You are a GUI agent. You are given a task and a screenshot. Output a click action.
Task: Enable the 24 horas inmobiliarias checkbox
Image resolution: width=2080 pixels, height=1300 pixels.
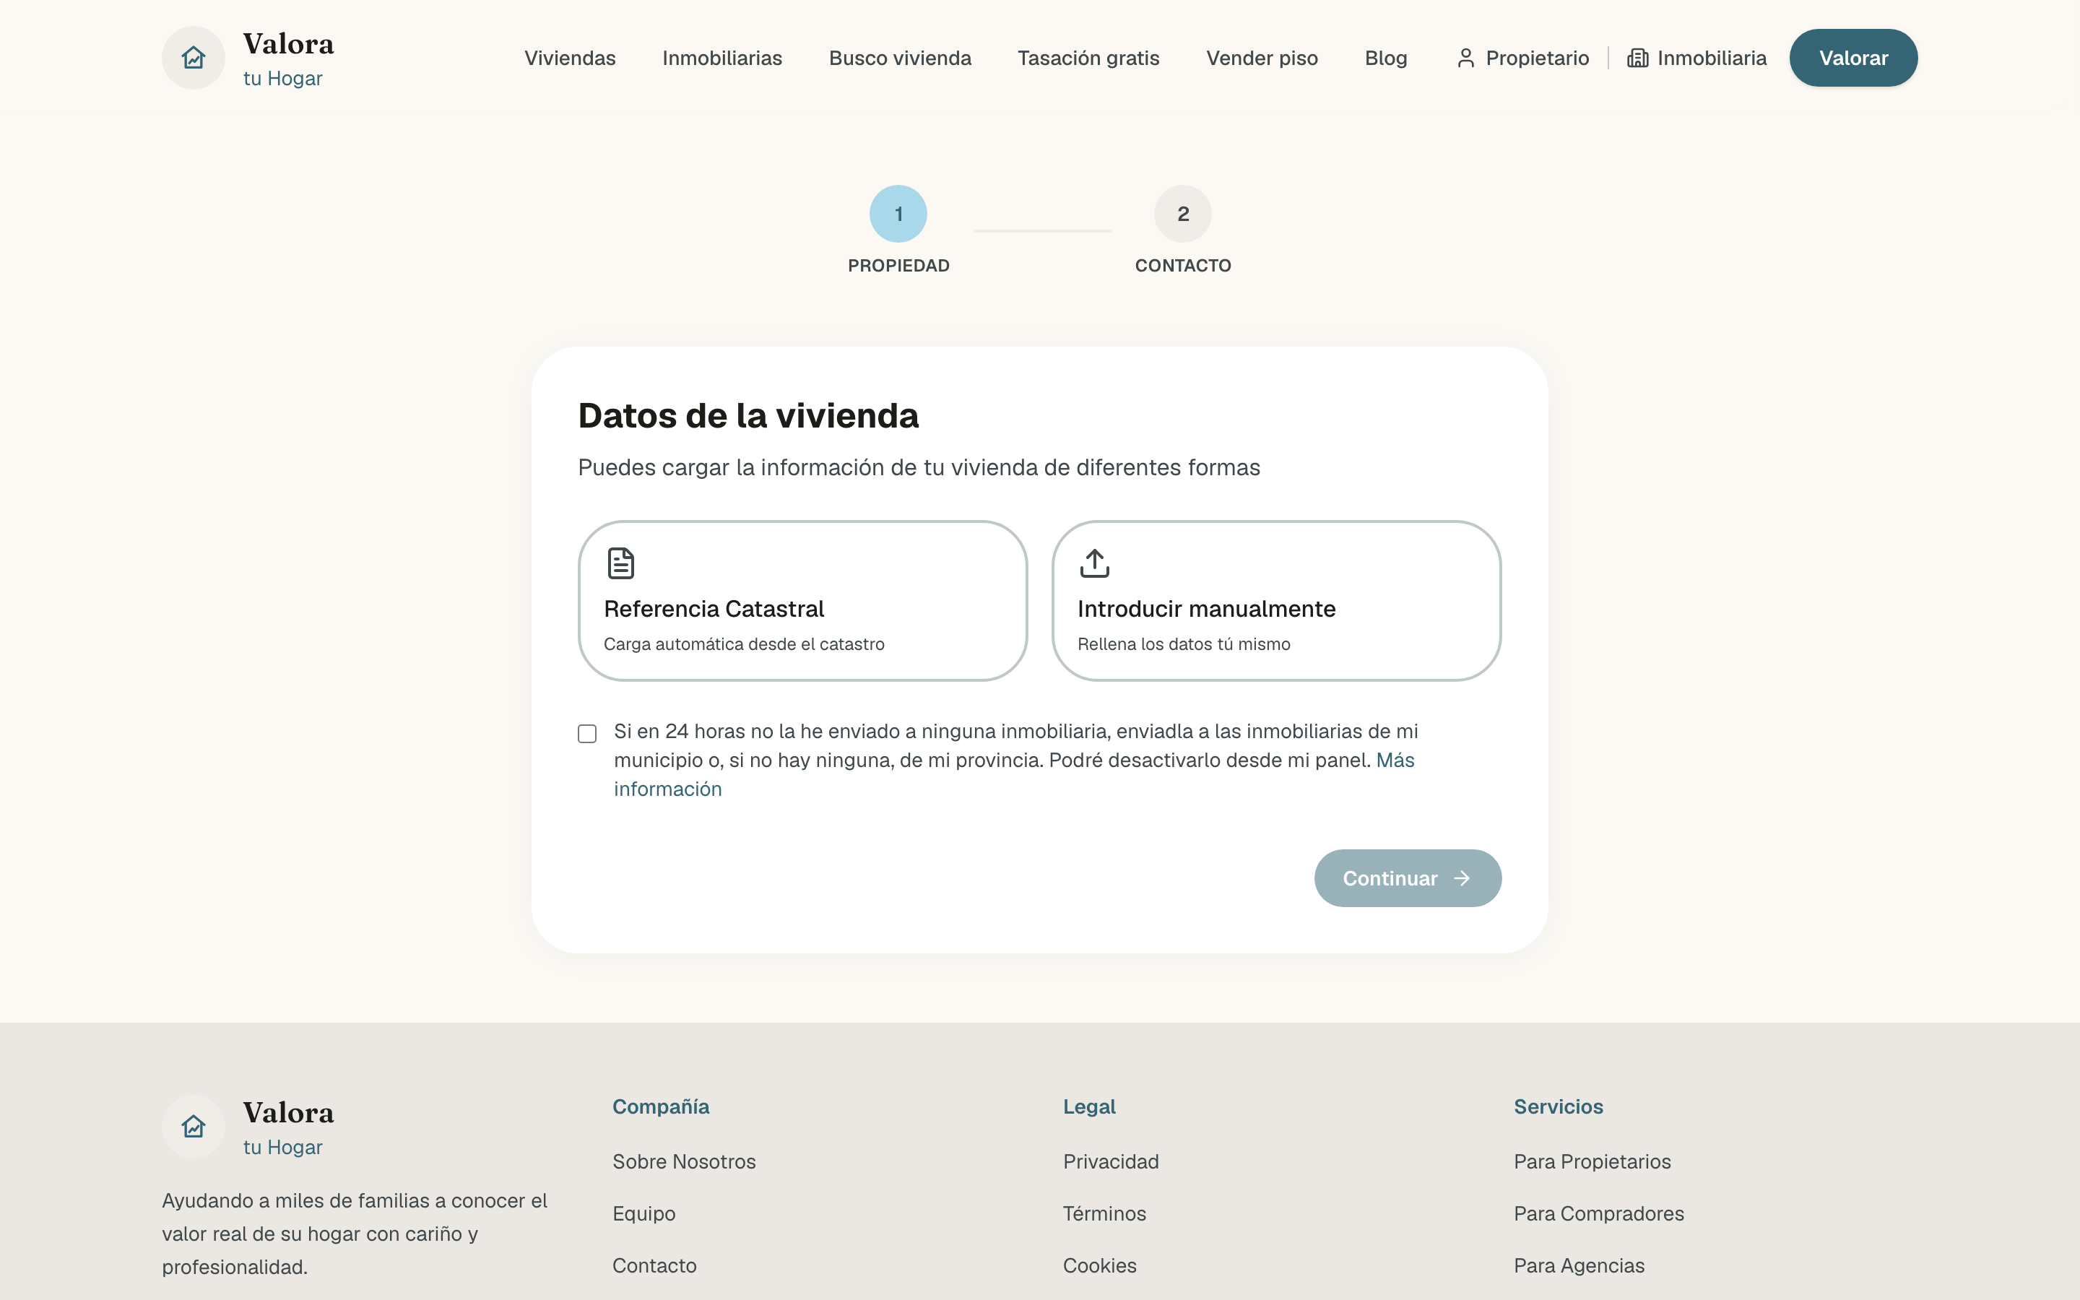[587, 733]
